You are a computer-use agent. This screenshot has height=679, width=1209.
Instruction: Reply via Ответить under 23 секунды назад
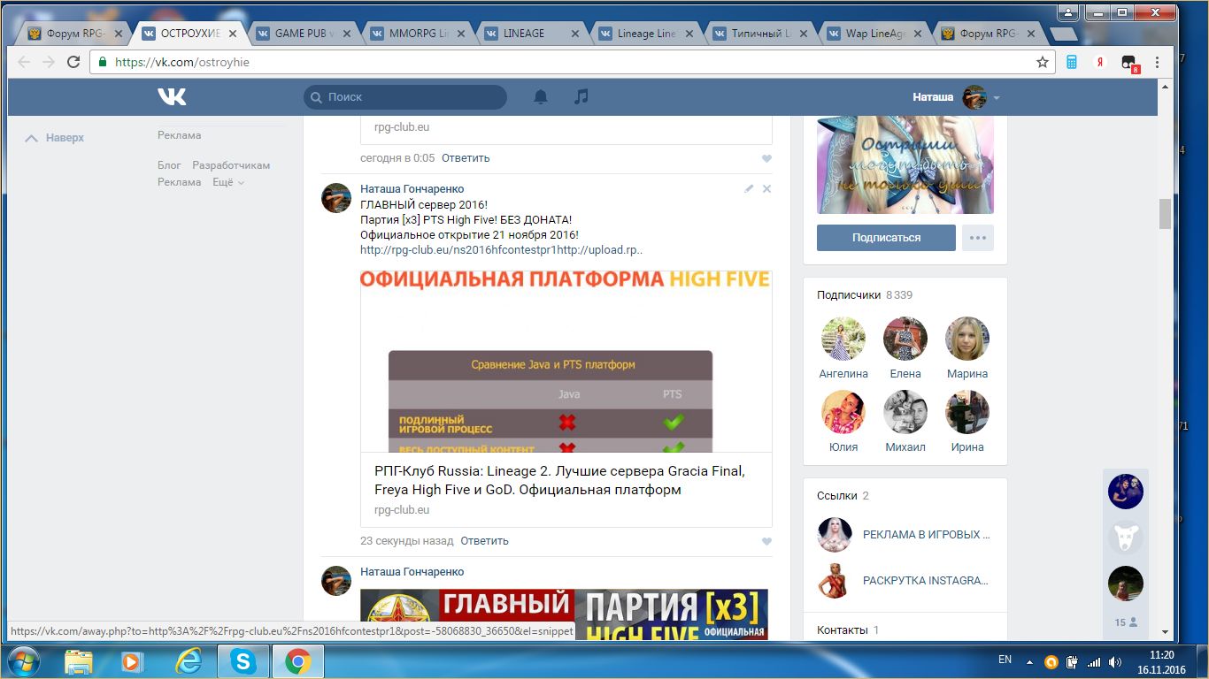point(484,541)
